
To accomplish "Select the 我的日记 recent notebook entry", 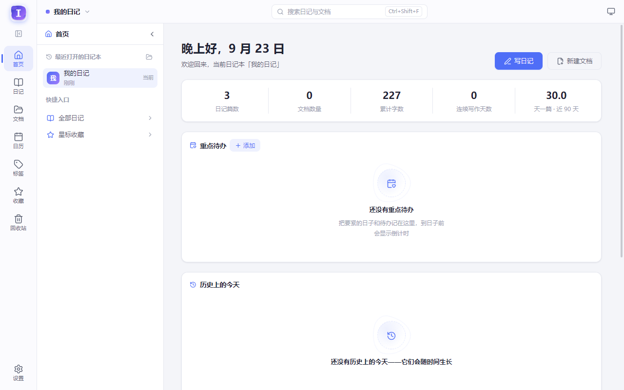I will click(100, 78).
